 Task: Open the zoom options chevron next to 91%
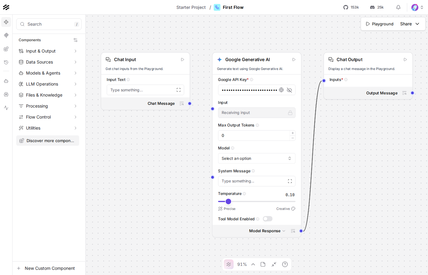pos(253,264)
